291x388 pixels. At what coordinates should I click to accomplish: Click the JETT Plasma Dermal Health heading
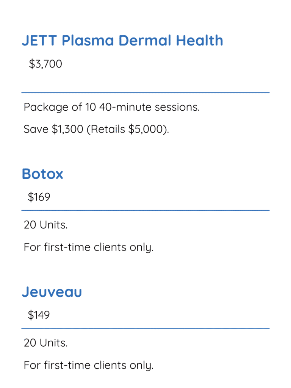click(122, 40)
